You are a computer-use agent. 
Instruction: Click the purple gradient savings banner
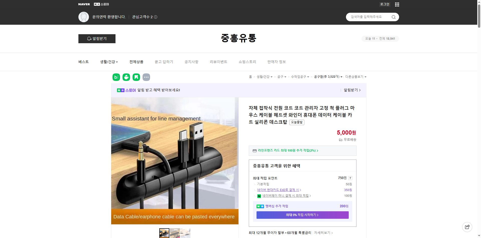coord(302,215)
